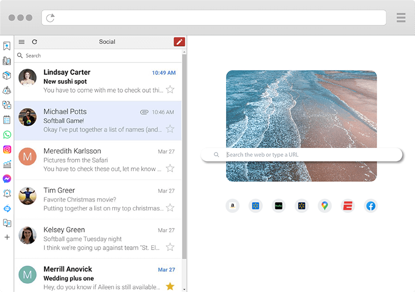Refresh the email inbox
Image resolution: width=415 pixels, height=292 pixels.
(x=34, y=42)
